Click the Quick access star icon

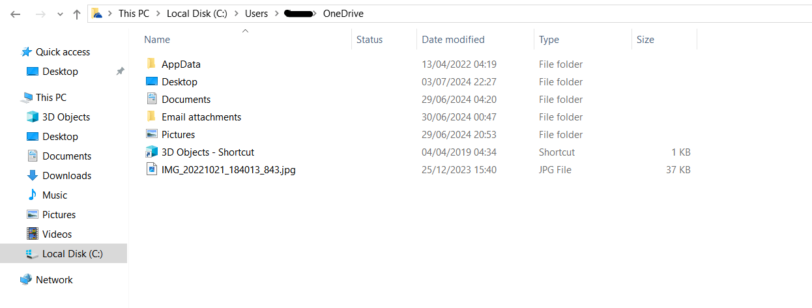click(x=27, y=51)
